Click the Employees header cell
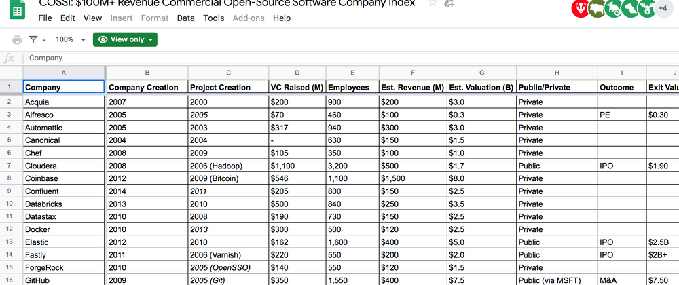The width and height of the screenshot is (679, 285). pos(352,87)
